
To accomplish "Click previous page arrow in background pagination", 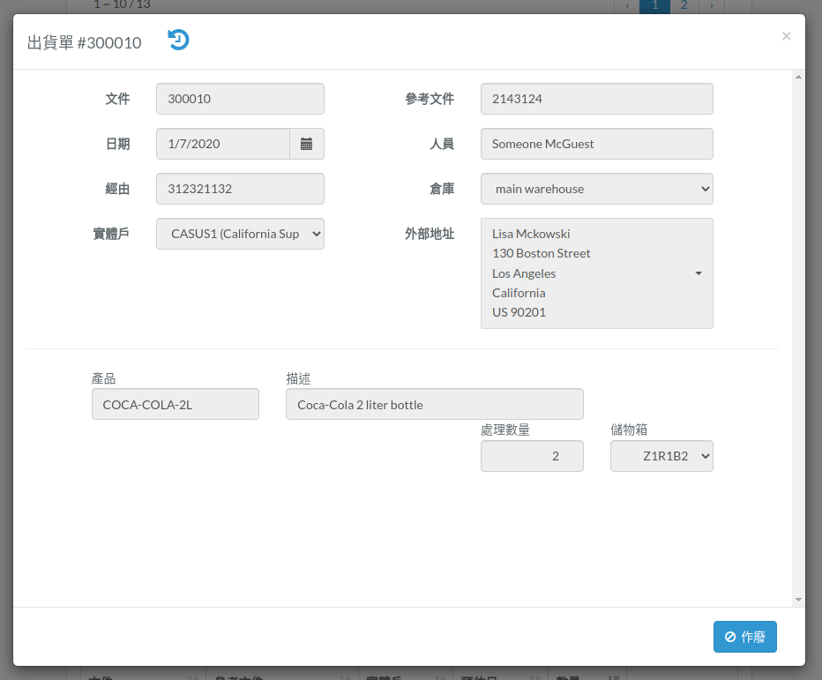I will 627,6.
